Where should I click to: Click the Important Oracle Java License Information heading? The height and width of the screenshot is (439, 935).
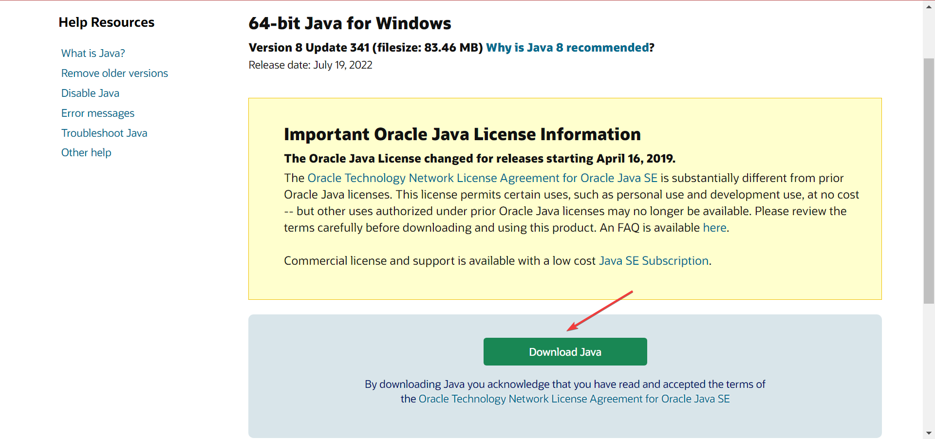click(462, 134)
